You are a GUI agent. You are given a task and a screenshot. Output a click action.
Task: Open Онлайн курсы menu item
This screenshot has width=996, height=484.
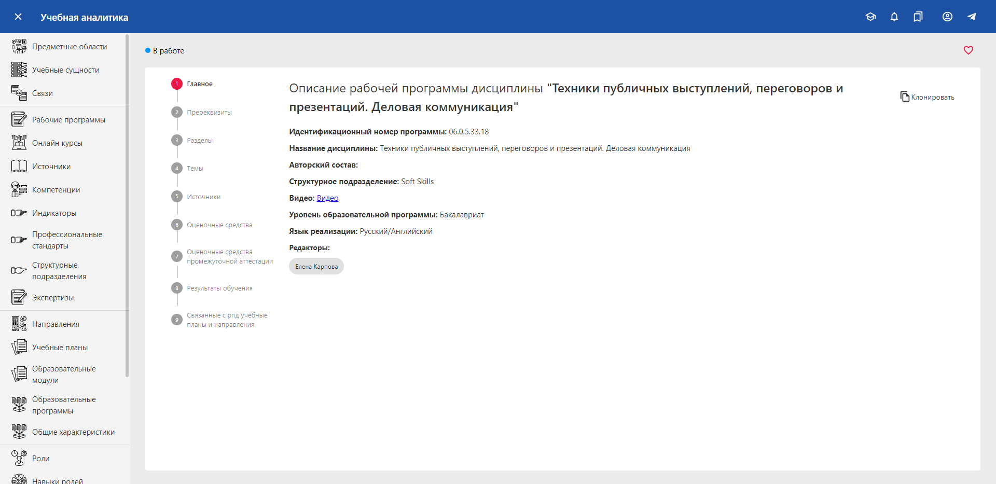coord(65,143)
